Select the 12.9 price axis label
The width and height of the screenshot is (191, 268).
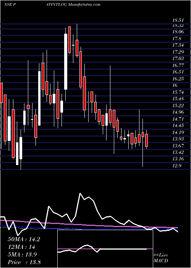click(177, 166)
